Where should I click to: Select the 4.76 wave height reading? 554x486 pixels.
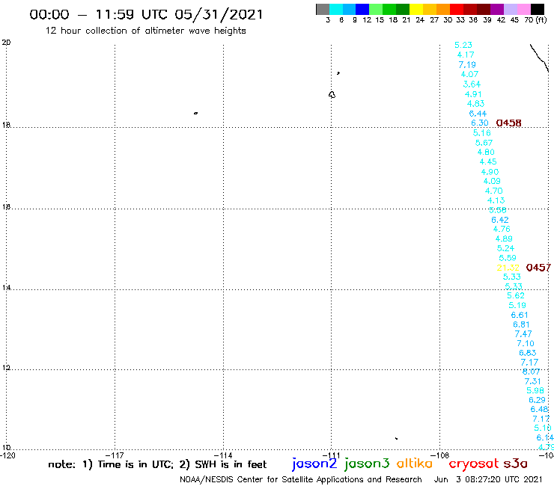pos(502,229)
